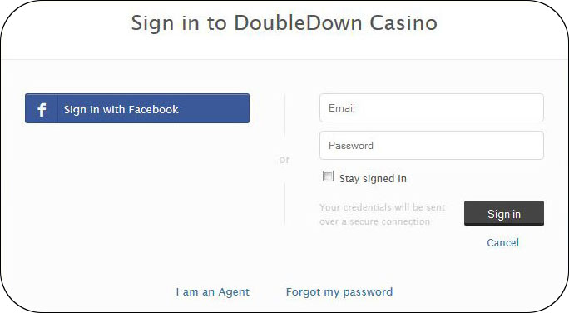Viewport: 569px width, 313px height.
Task: Open the "Forgot my password" link
Action: click(339, 292)
